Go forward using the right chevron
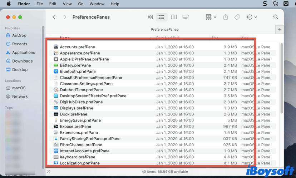 point(65,17)
